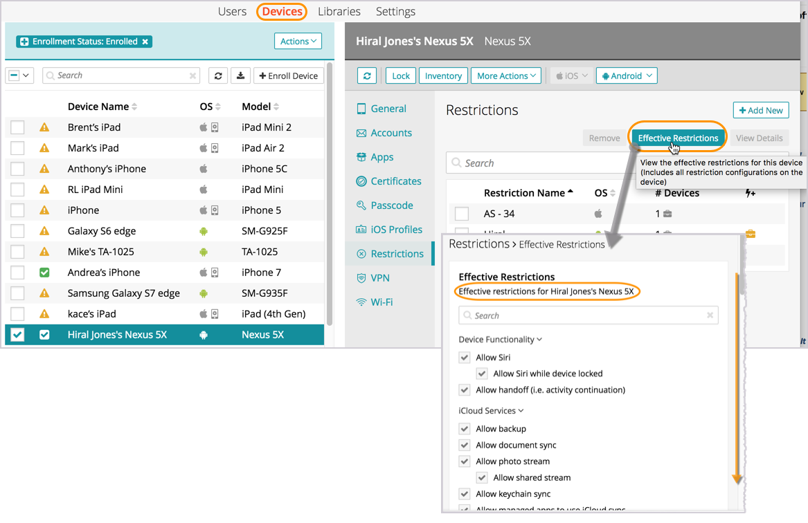Select checkbox for Mark's iPad

tap(17, 148)
